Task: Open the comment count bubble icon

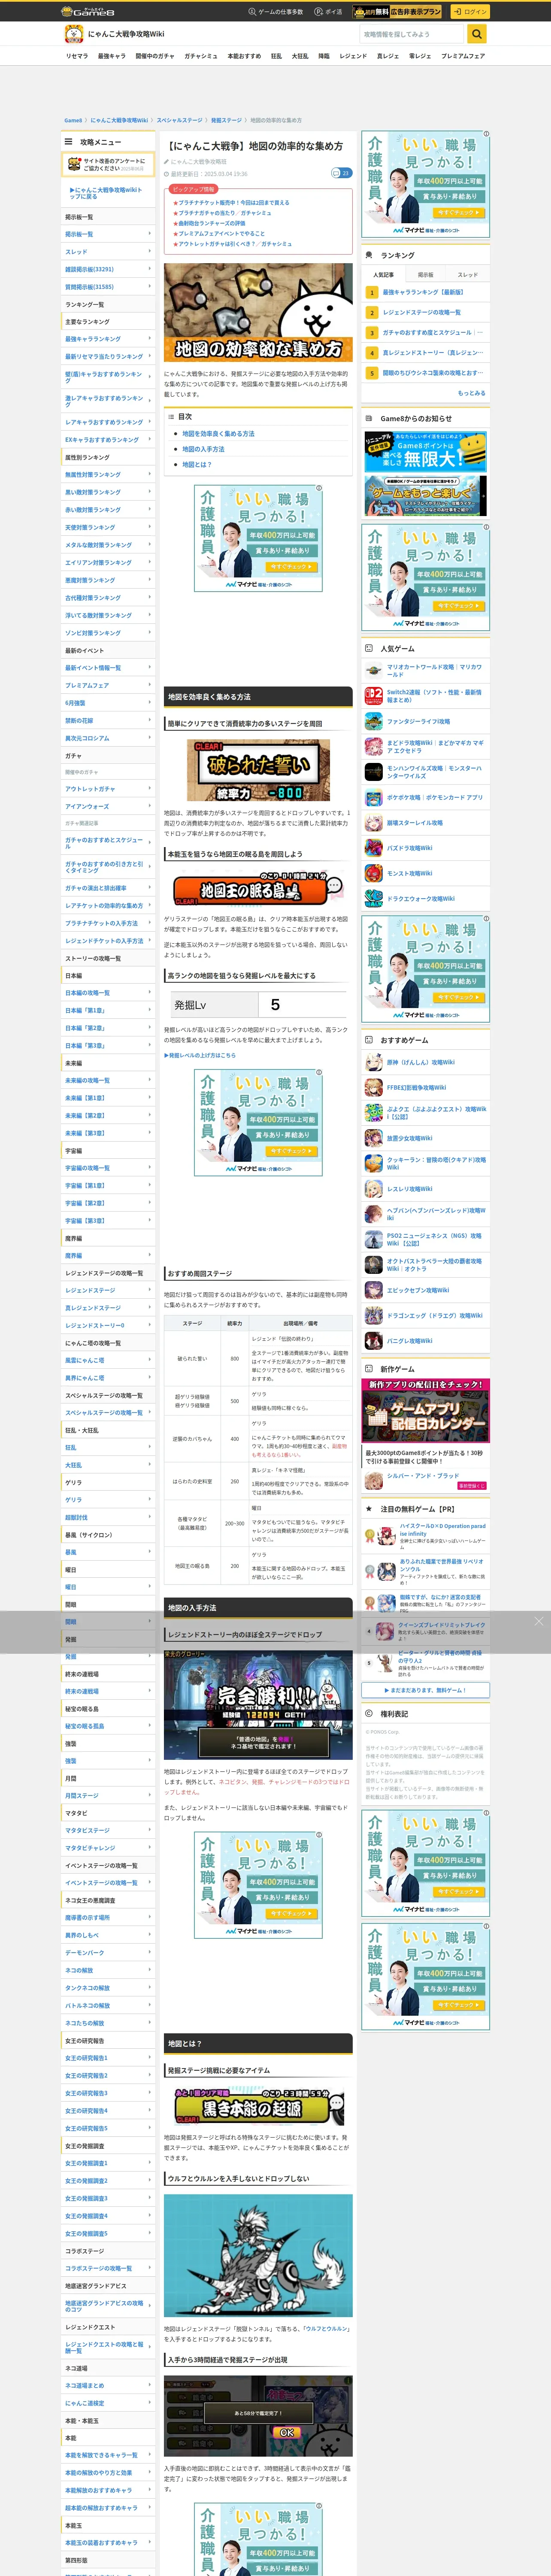Action: tap(341, 173)
